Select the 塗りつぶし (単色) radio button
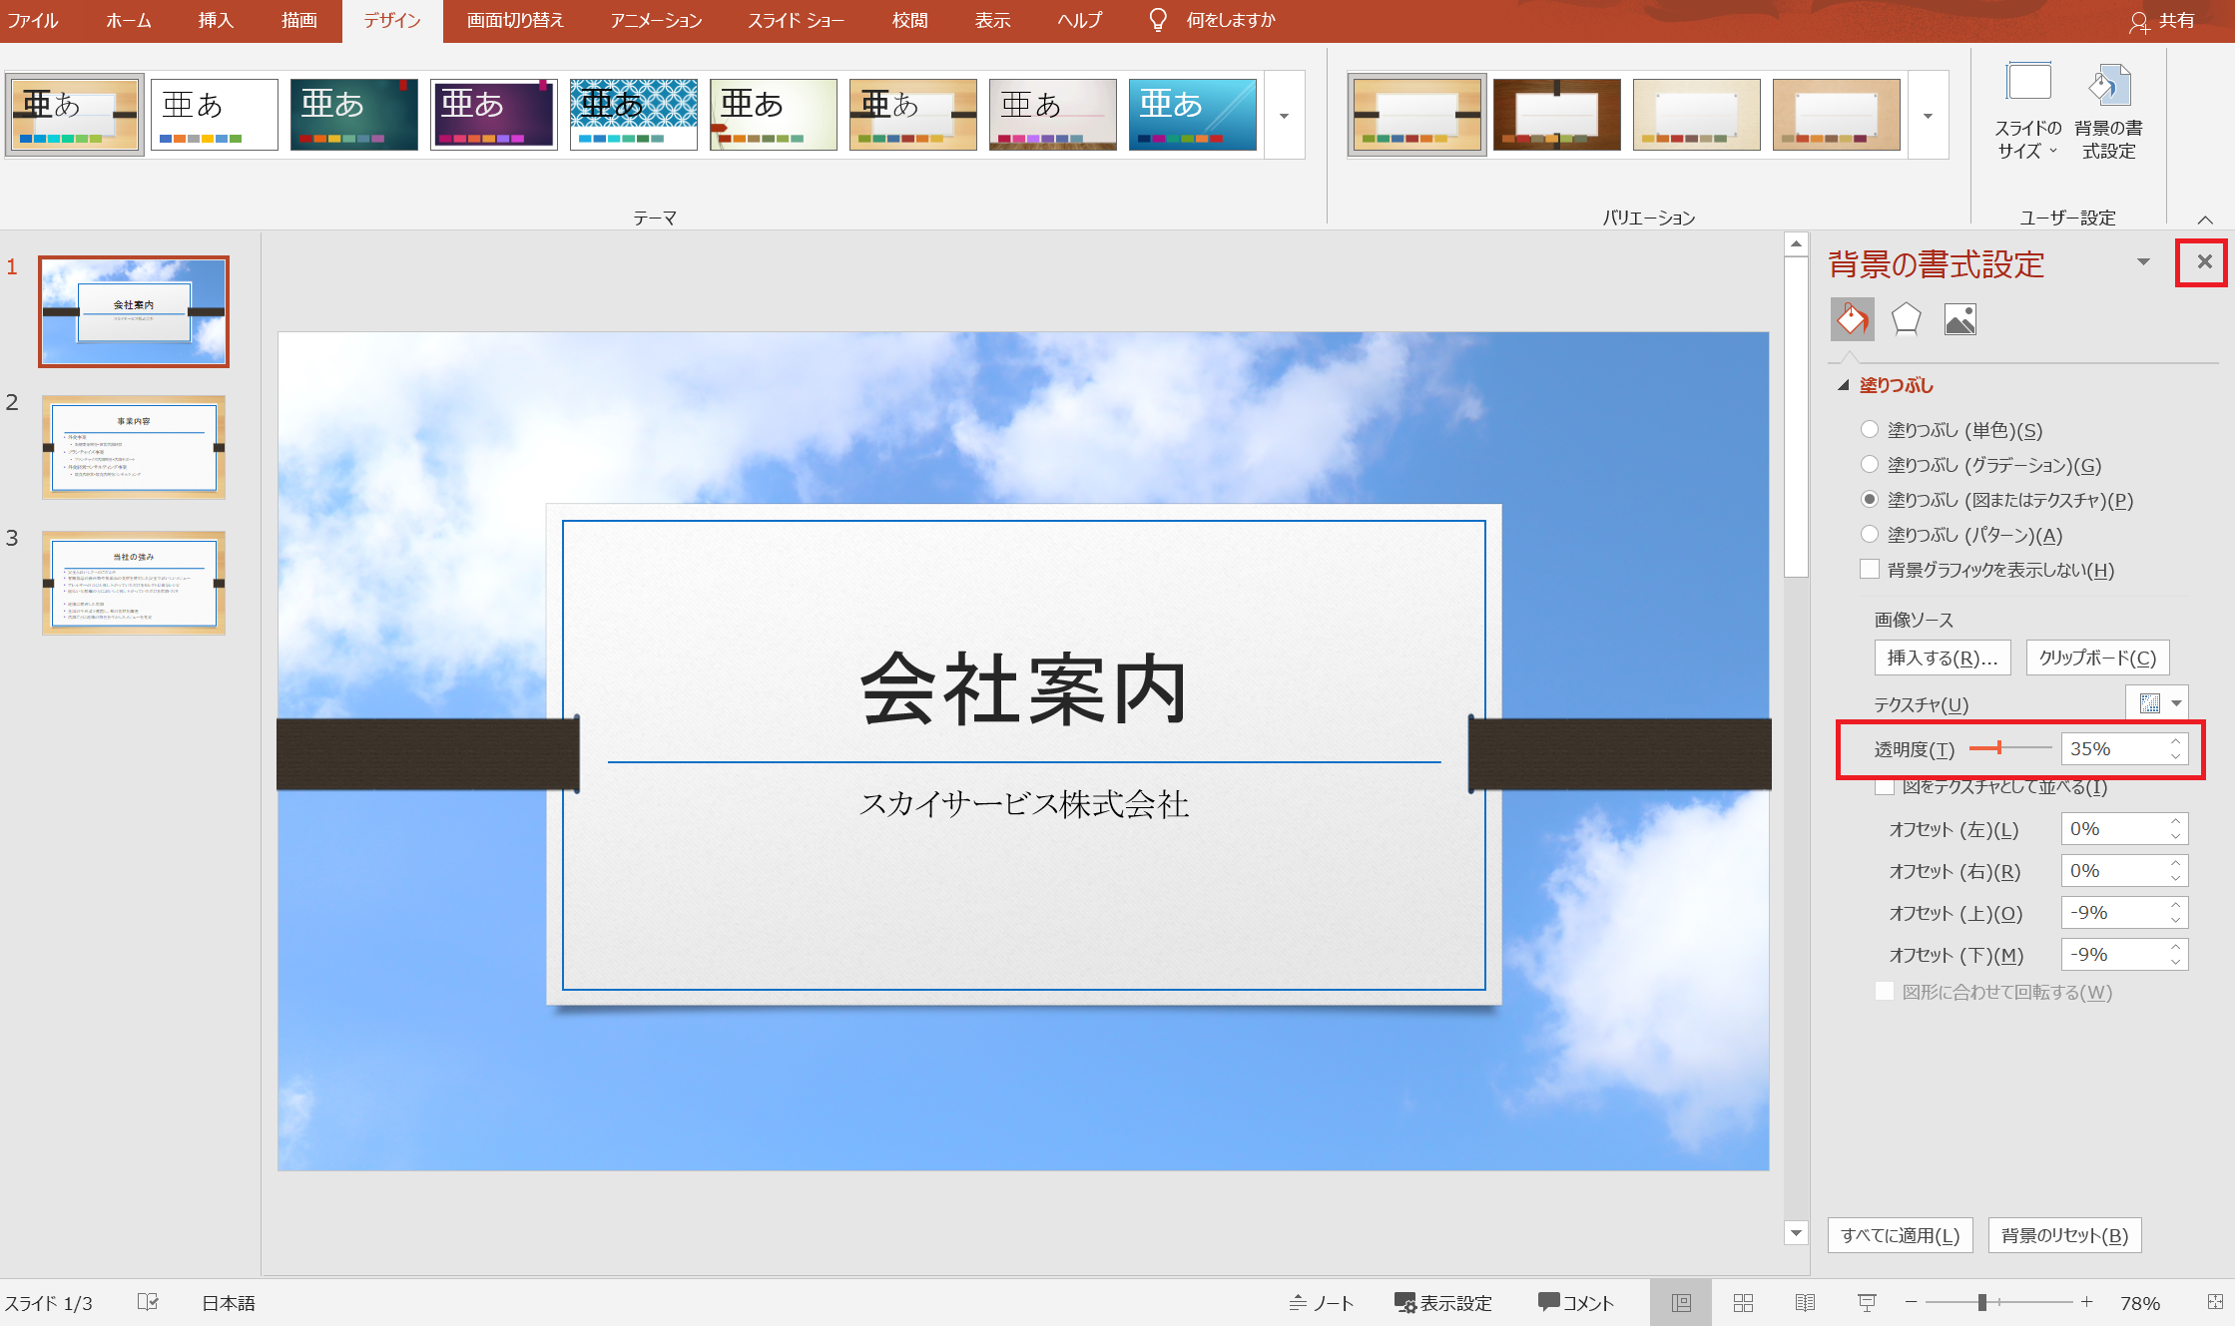Viewport: 2235px width, 1326px height. pos(1869,430)
